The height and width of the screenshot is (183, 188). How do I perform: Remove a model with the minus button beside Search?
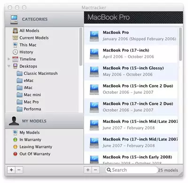pyautogui.click(x=95, y=170)
